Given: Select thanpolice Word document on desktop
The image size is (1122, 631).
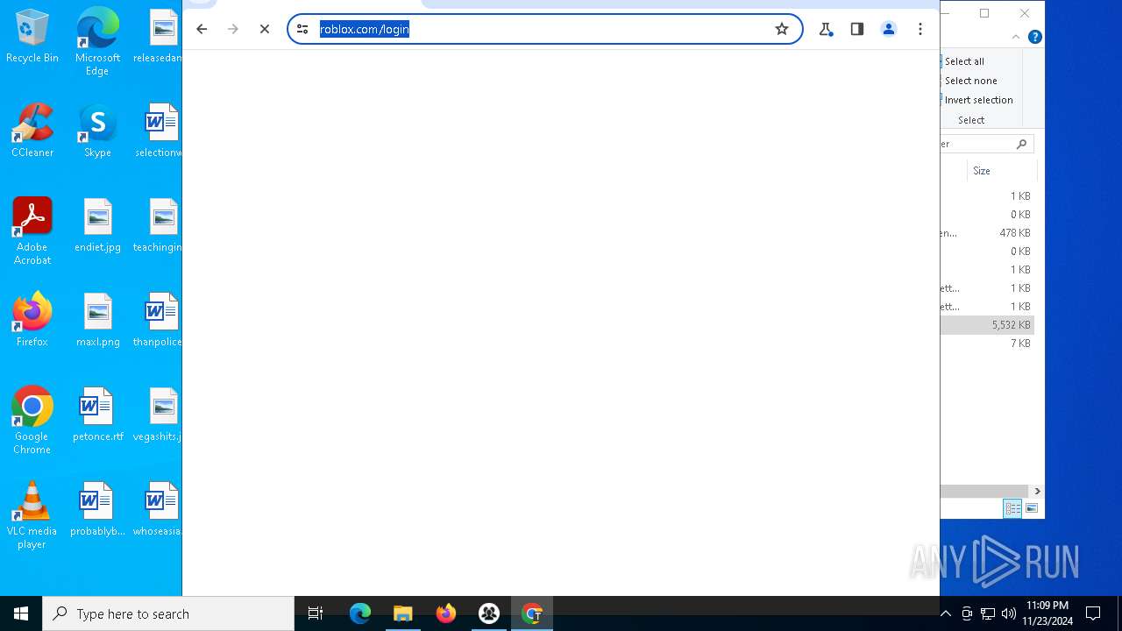Looking at the screenshot, I should tap(159, 321).
